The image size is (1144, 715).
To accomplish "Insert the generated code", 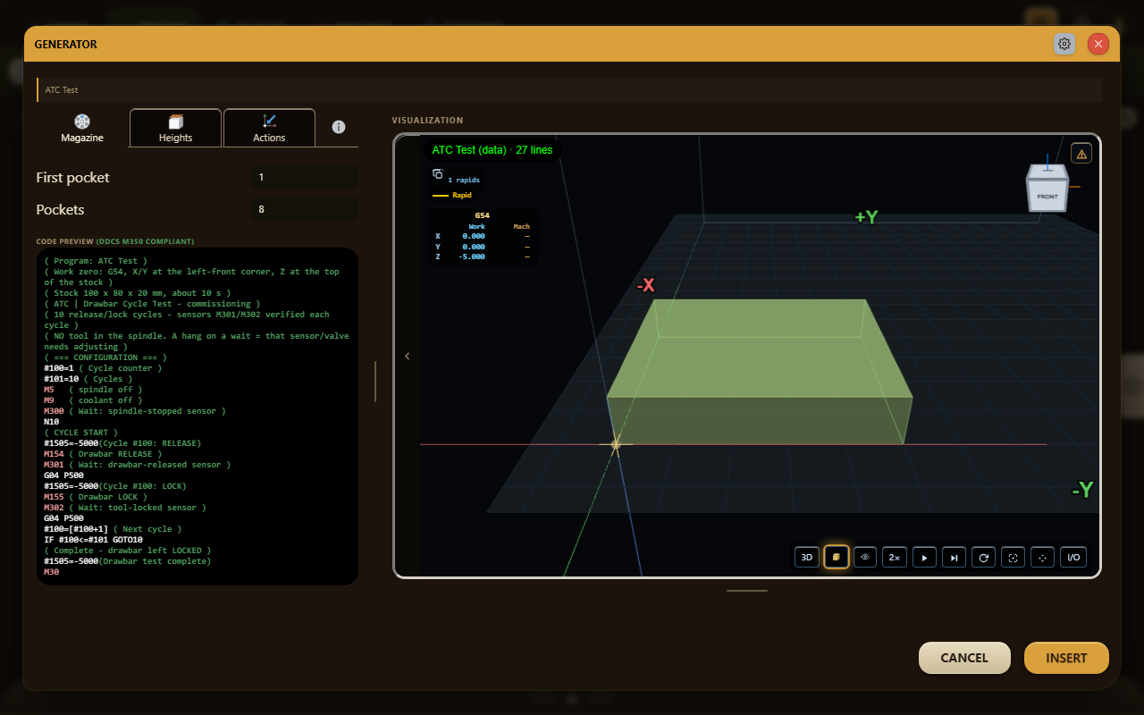I will [x=1066, y=658].
